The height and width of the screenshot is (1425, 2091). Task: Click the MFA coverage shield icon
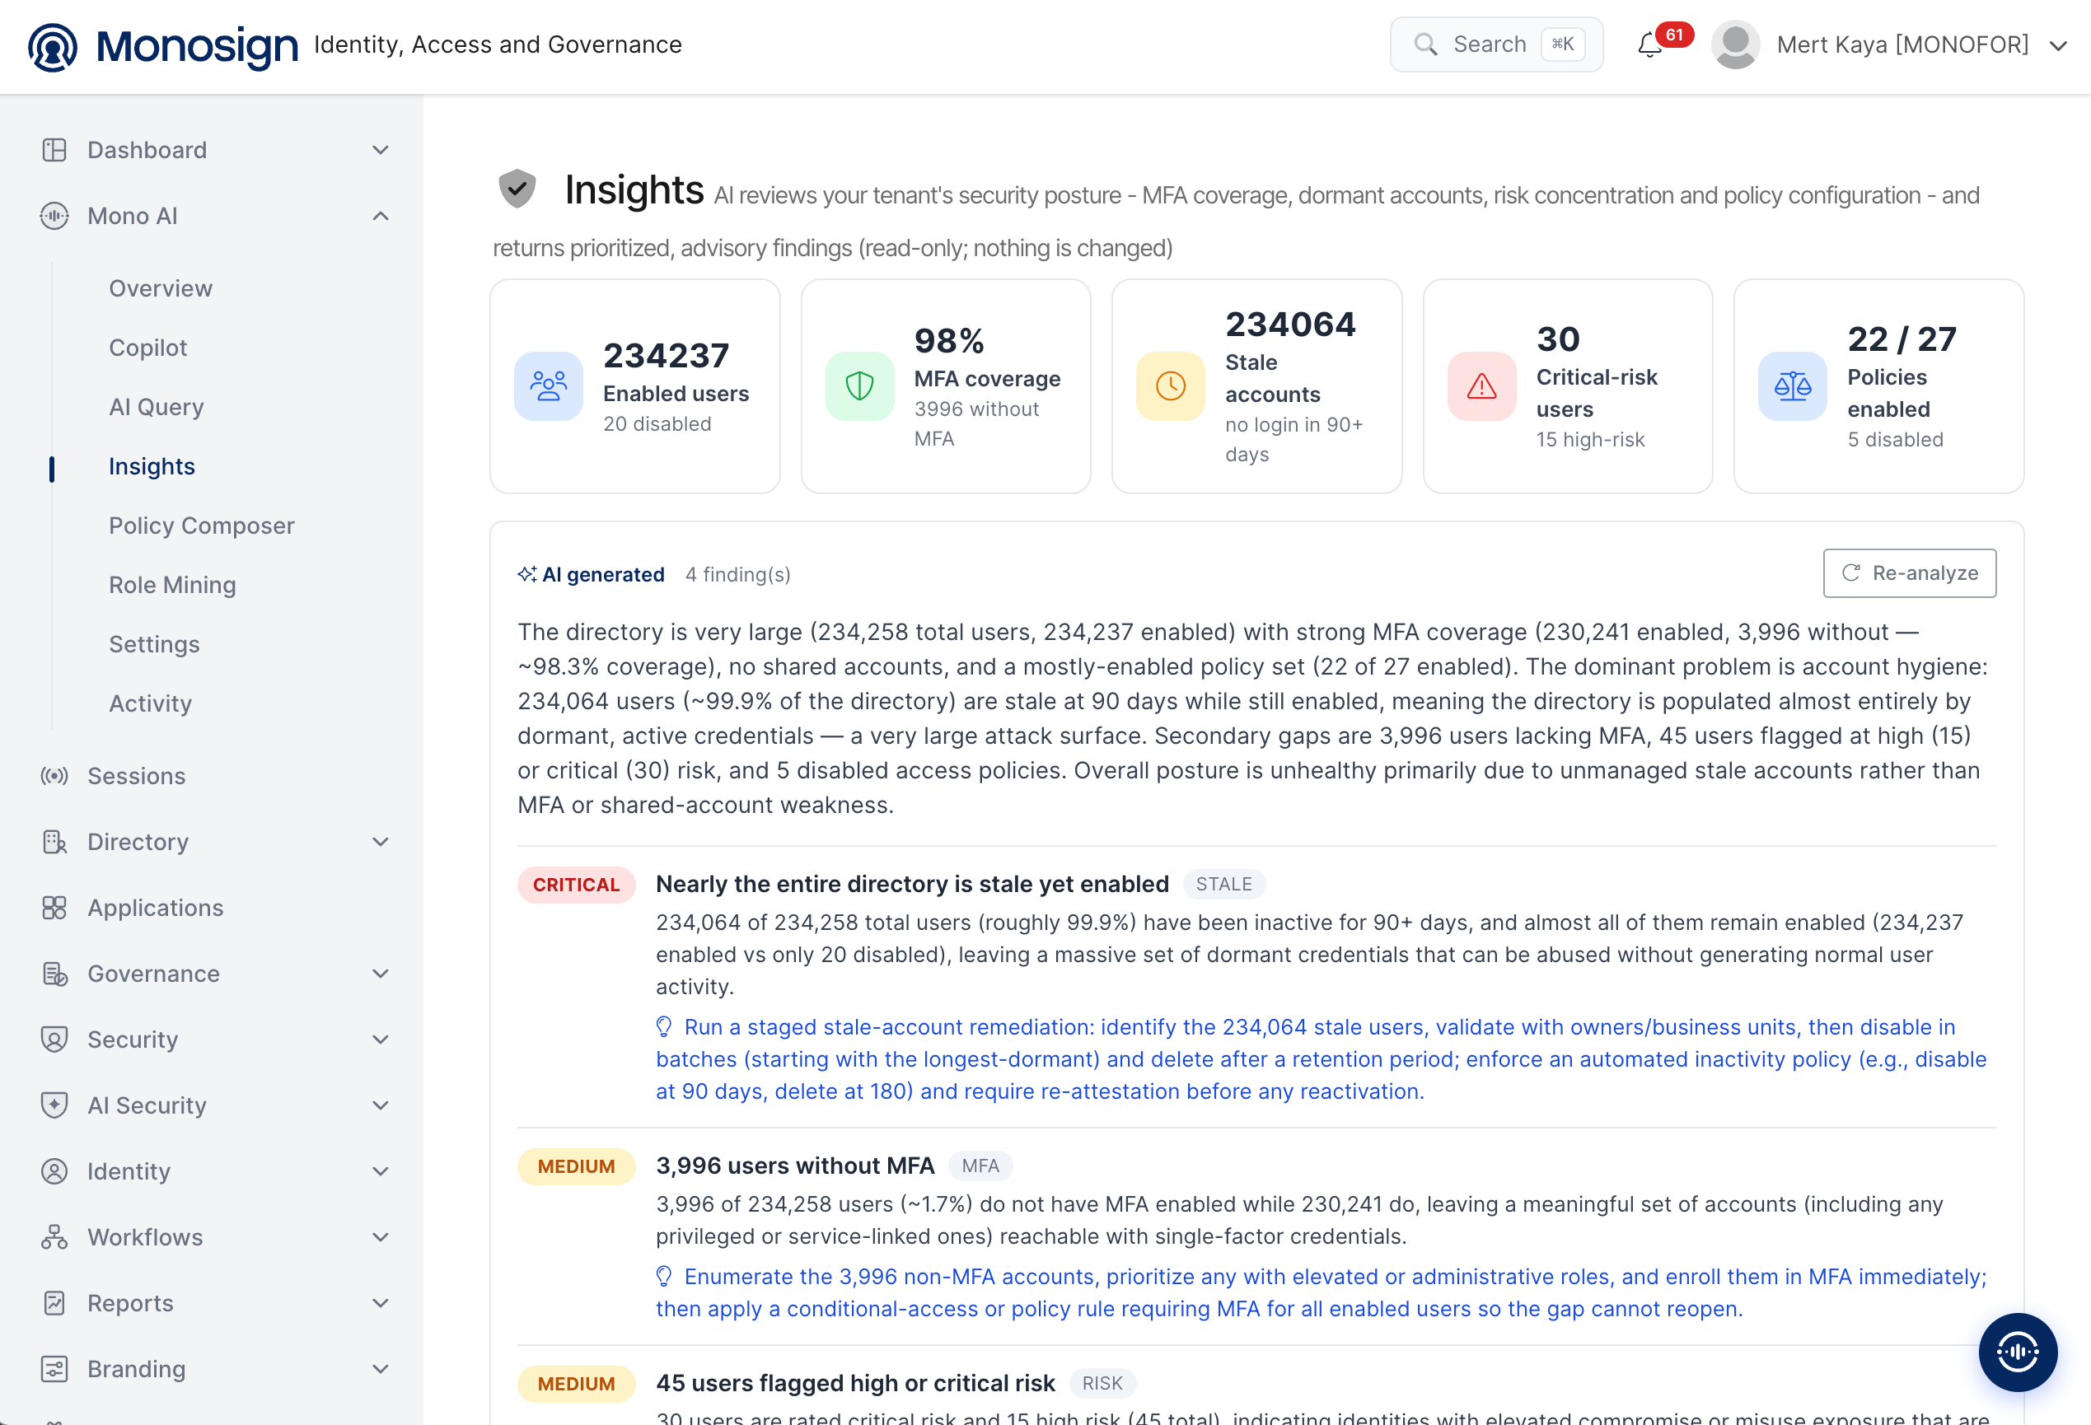859,386
